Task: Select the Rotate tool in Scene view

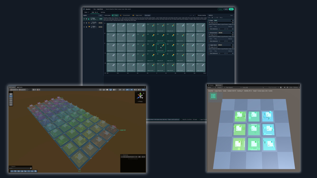Action: (x=11, y=98)
